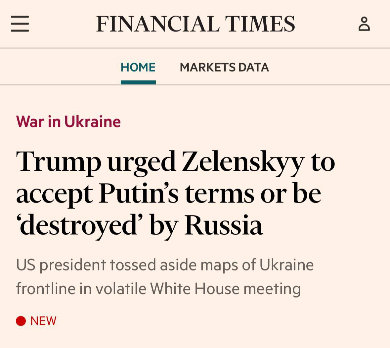The height and width of the screenshot is (348, 390).
Task: Click the word TIMES in the masthead
Action: click(x=260, y=24)
